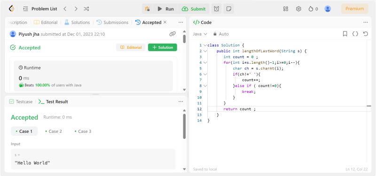376x176 pixels.
Task: Click the count++ statement
Action: [251, 80]
